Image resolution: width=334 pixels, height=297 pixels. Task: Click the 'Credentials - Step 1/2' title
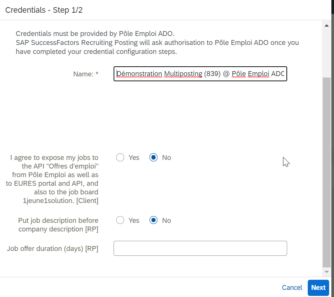(44, 10)
